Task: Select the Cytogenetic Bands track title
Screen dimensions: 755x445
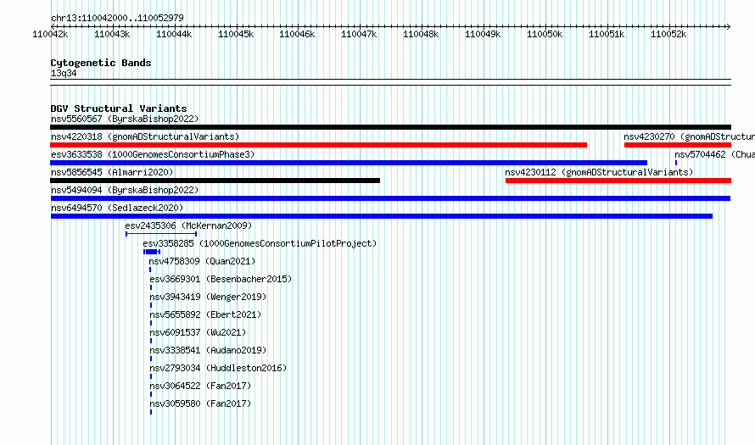Action: pyautogui.click(x=101, y=63)
